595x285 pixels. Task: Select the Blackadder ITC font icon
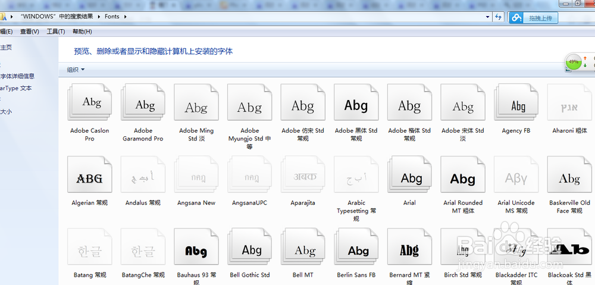pyautogui.click(x=516, y=246)
